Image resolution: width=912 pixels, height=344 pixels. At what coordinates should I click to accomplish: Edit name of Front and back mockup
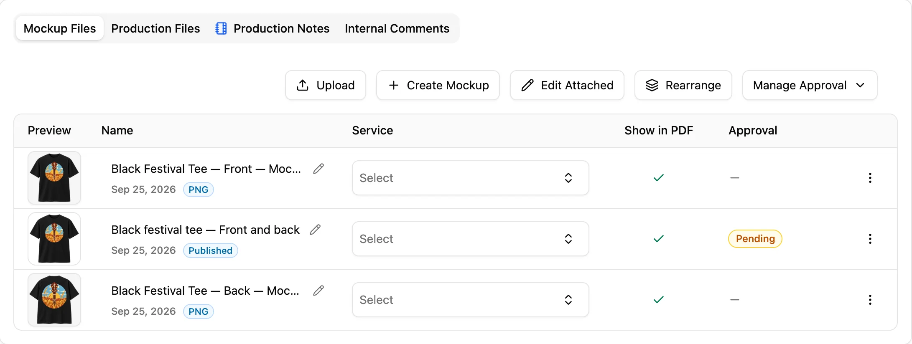click(x=315, y=230)
